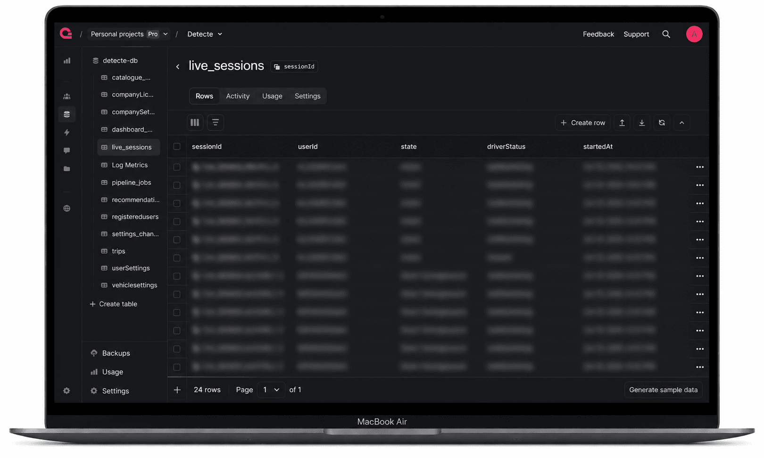Screen dimensions: 764x458
Task: Select the second row checkbox
Action: click(177, 185)
